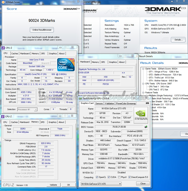Click the Z icon in the CPU-Z memory window title

(3, 117)
